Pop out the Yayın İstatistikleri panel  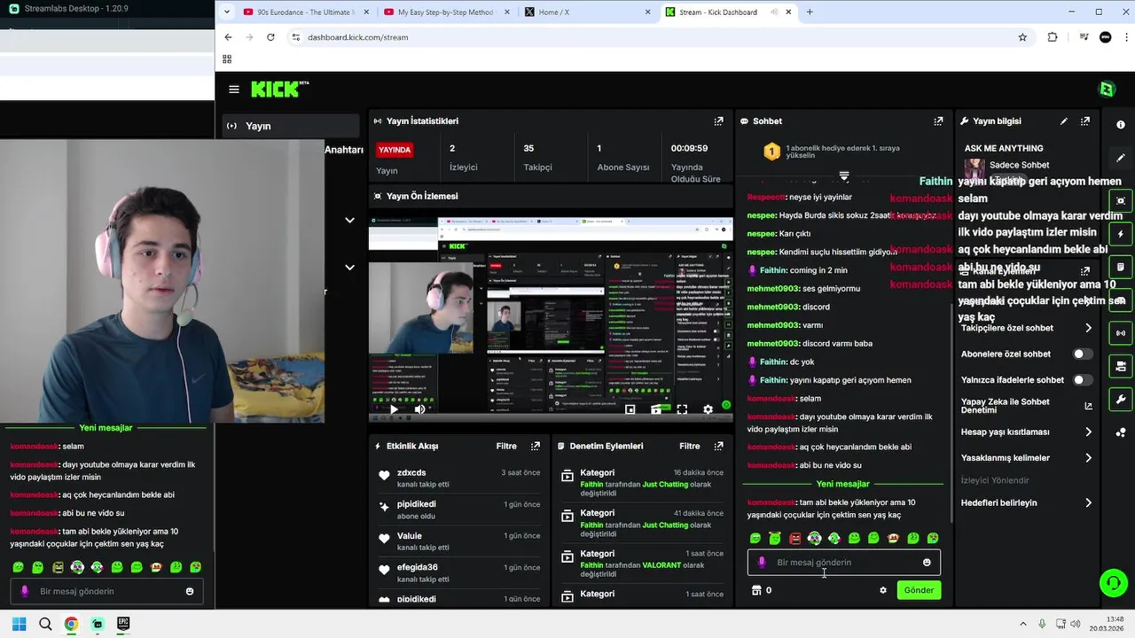tap(718, 121)
